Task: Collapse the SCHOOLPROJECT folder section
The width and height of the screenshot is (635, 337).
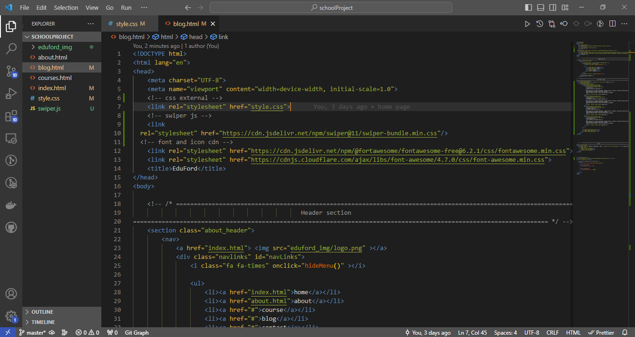Action: tap(62, 37)
